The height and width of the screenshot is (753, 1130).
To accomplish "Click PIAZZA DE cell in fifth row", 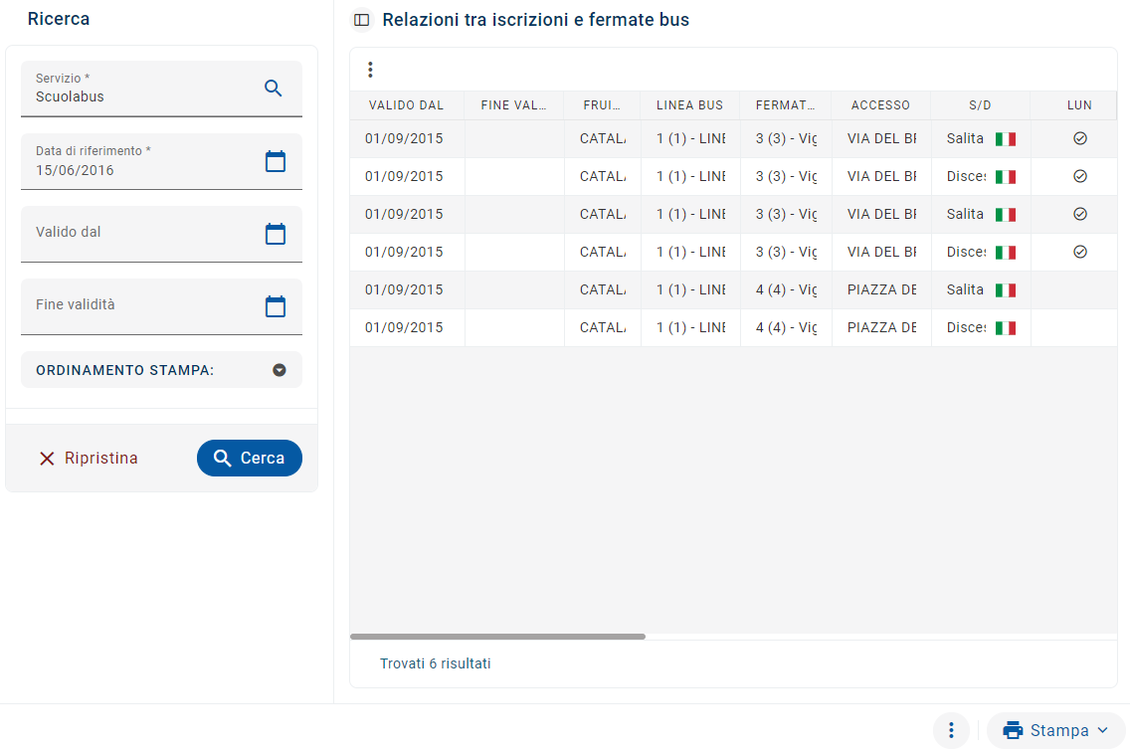I will pos(881,289).
